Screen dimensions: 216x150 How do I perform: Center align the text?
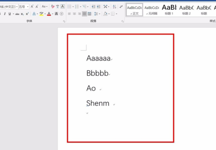pos(75,14)
